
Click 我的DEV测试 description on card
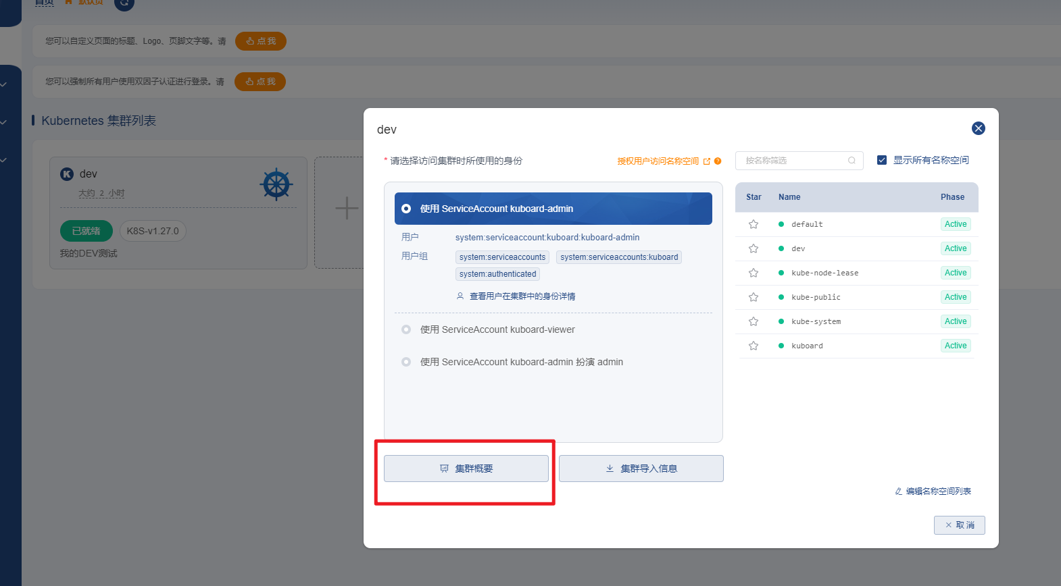89,253
